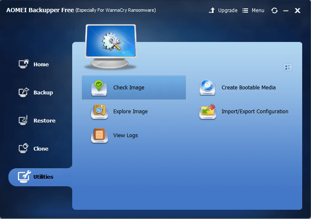Click the Import/Export Configuration text label

[x=255, y=112]
